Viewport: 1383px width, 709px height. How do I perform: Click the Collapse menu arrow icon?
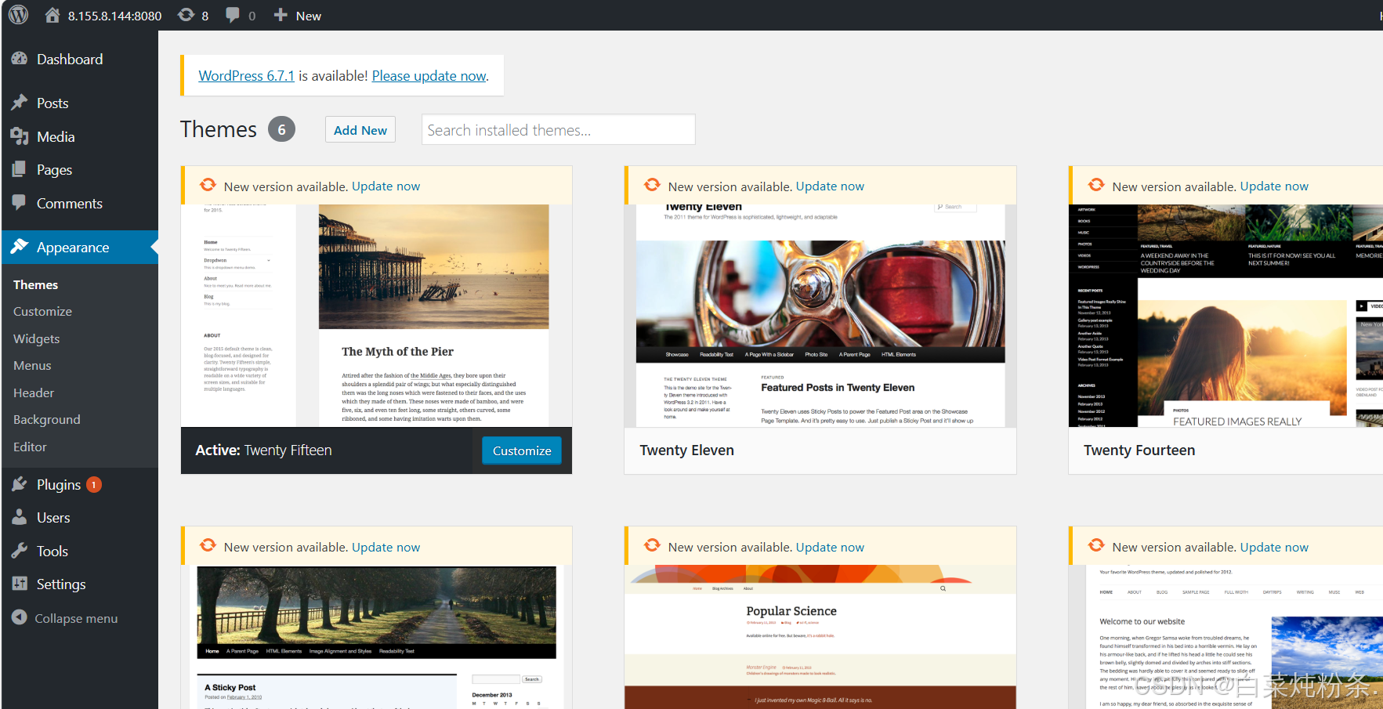click(x=20, y=617)
